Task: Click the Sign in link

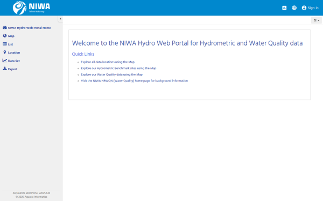Action: click(313, 8)
